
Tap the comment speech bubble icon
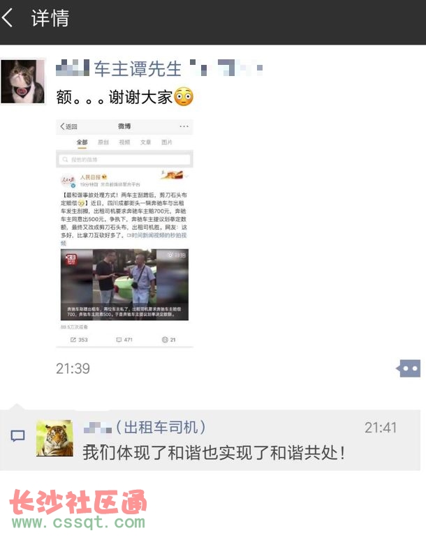tap(17, 435)
